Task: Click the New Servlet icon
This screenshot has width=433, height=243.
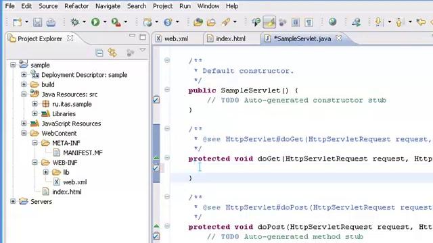Action: [x=168, y=22]
